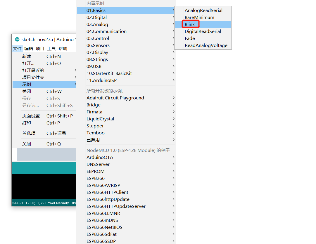Open ESP8266SSDP examples submenu
The width and height of the screenshot is (316, 244).
coord(126,241)
